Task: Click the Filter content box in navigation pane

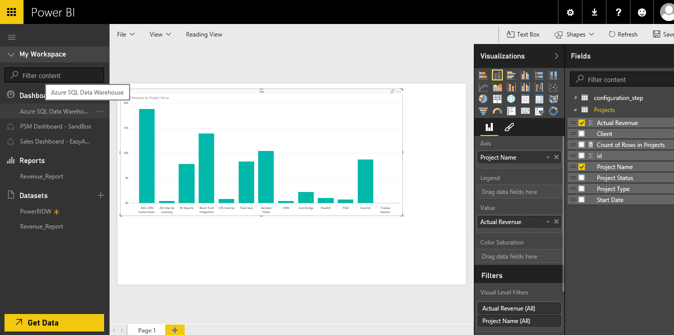Action: tap(54, 75)
